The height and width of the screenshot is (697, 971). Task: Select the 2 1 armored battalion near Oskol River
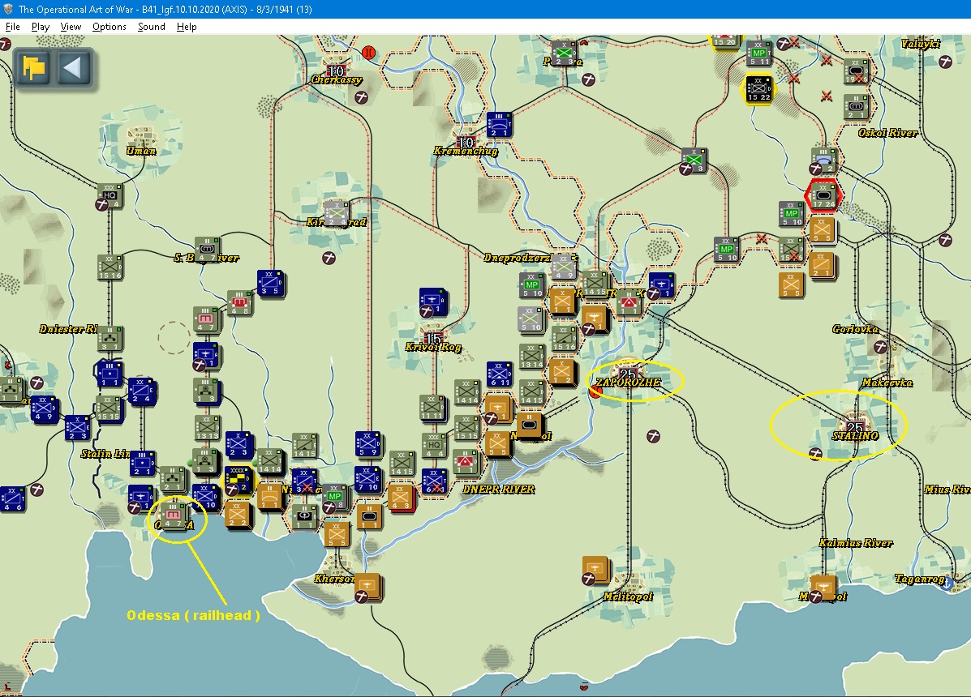pos(856,107)
